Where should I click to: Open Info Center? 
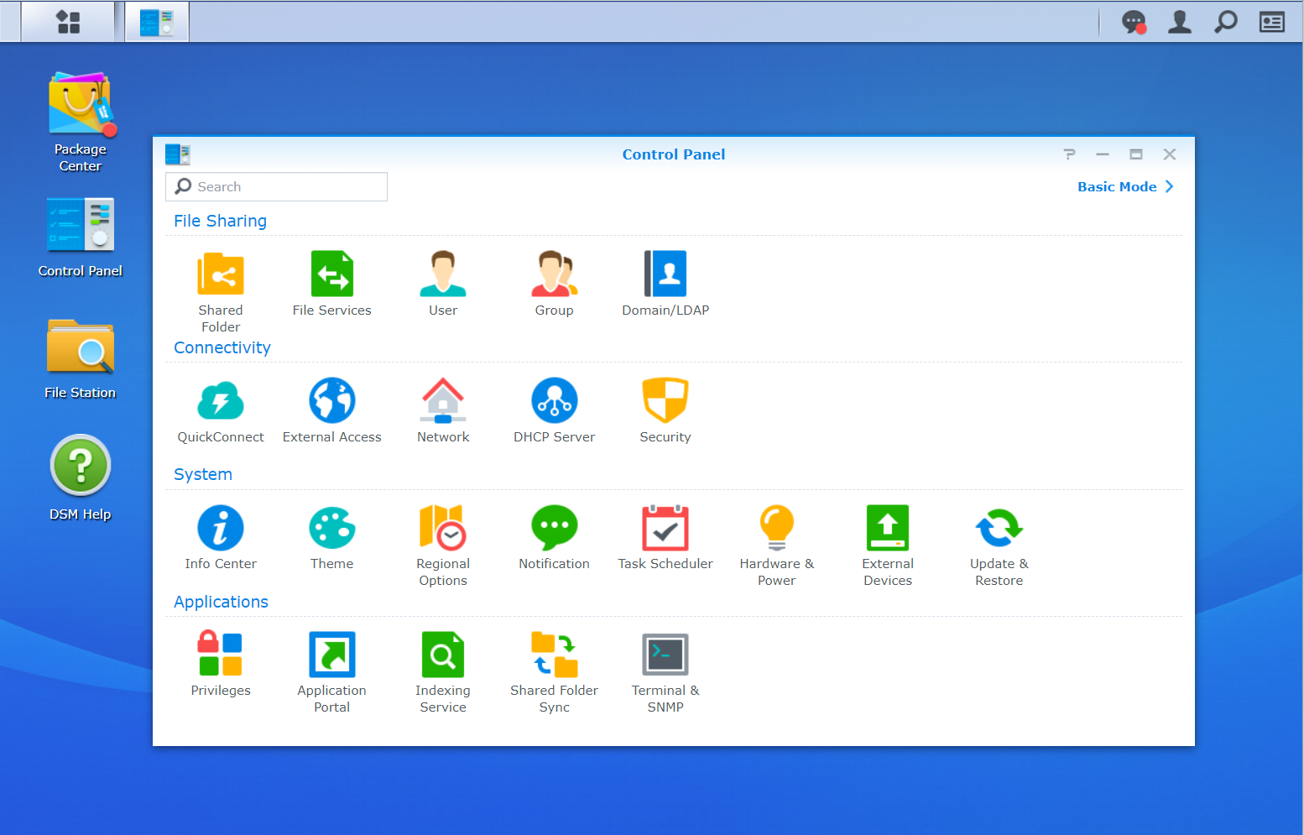(x=221, y=528)
